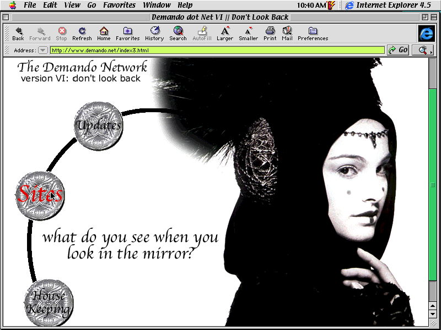
Task: Reload the page with Refresh icon
Action: point(82,34)
